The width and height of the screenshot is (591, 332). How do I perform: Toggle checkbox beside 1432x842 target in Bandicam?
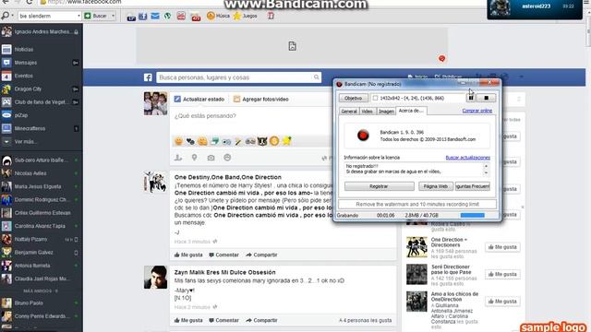click(375, 98)
